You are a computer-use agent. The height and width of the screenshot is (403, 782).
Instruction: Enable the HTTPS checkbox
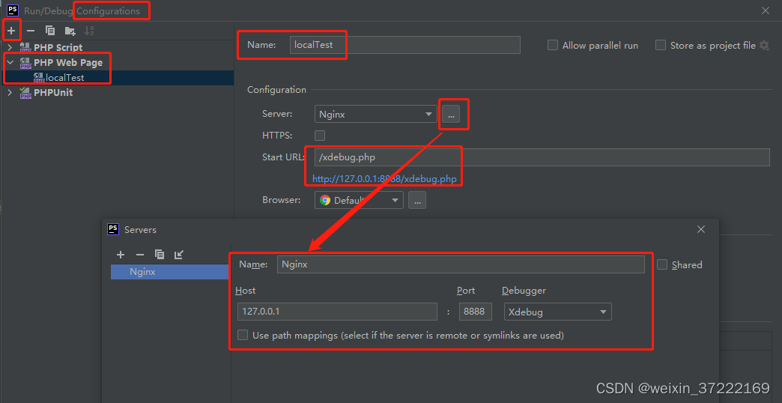[320, 135]
